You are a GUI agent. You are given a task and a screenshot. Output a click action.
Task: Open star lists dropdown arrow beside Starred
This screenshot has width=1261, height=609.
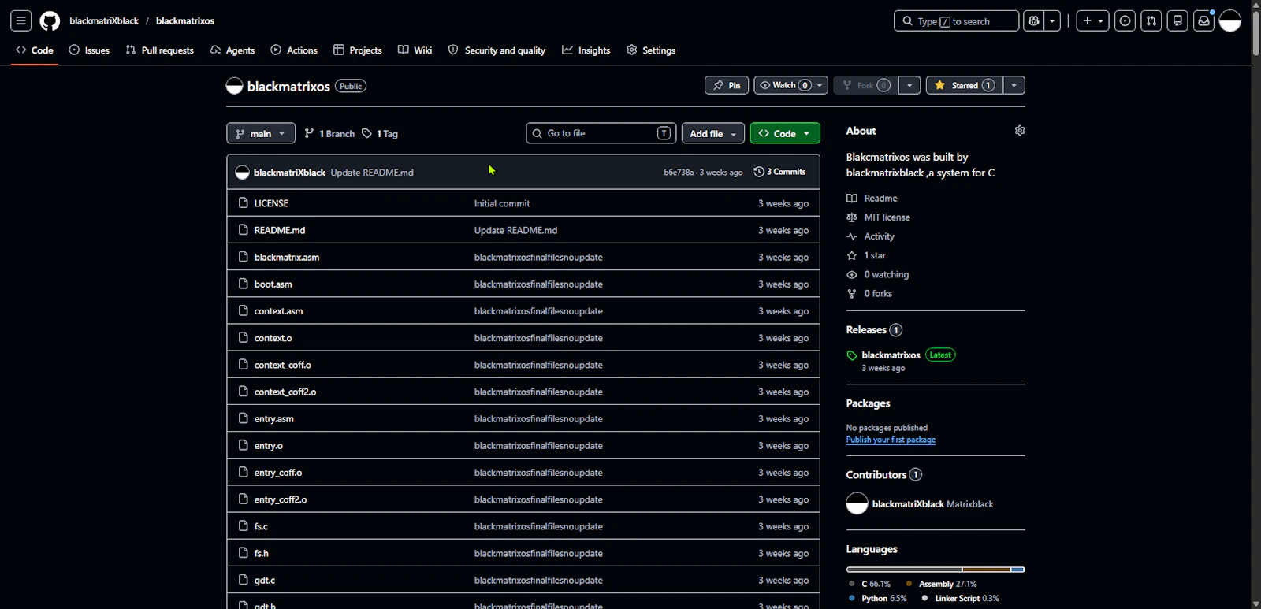point(1014,85)
